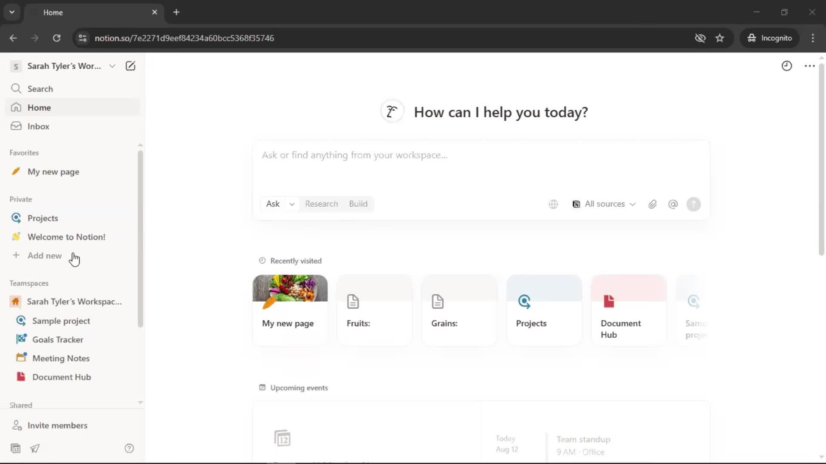Click the @ mention icon

[x=673, y=204]
